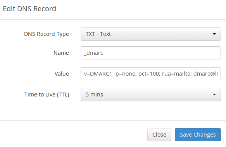Click the DNS Record Type dropdown arrow
The width and height of the screenshot is (226, 147).
(x=214, y=34)
